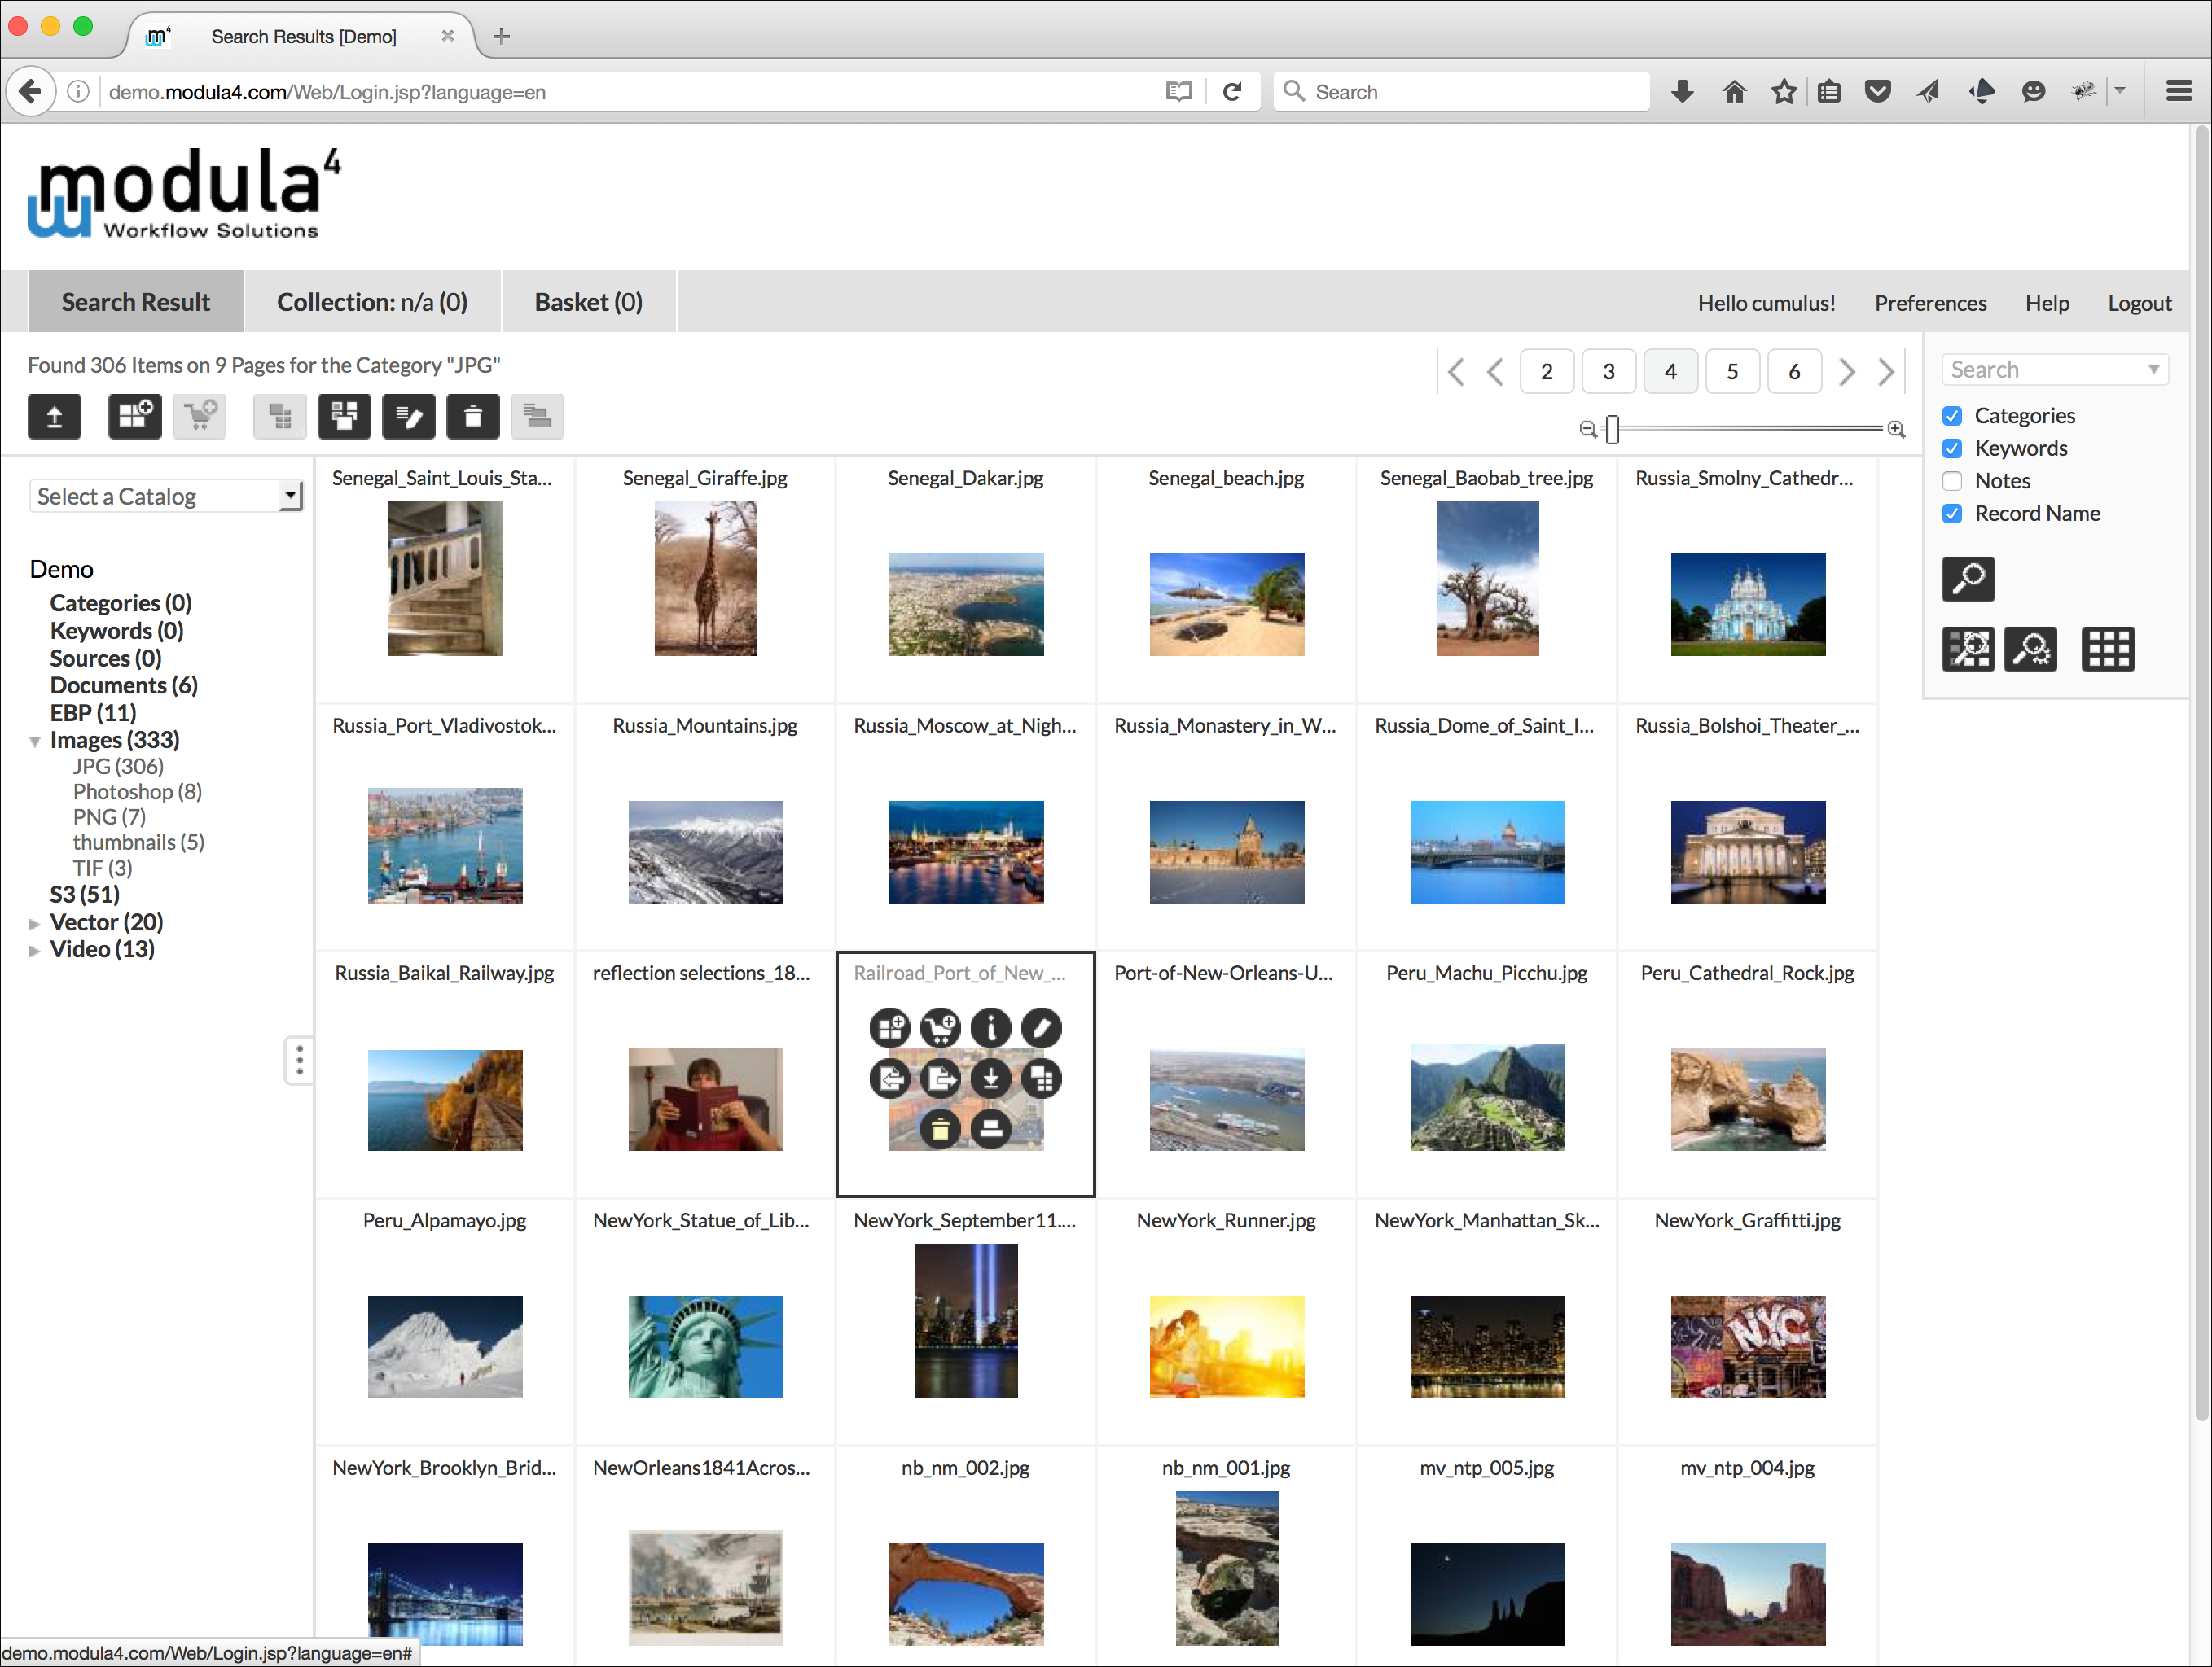Click the edit metadata pencil toolbar button
This screenshot has height=1667, width=2212.
(x=409, y=416)
